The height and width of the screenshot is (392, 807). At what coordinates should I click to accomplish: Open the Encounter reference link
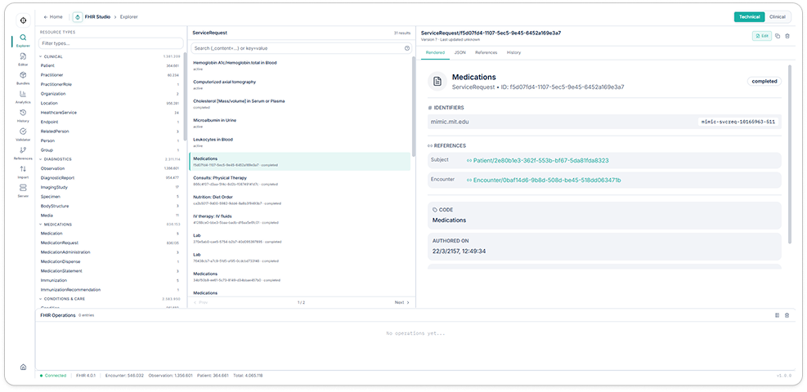click(x=544, y=180)
